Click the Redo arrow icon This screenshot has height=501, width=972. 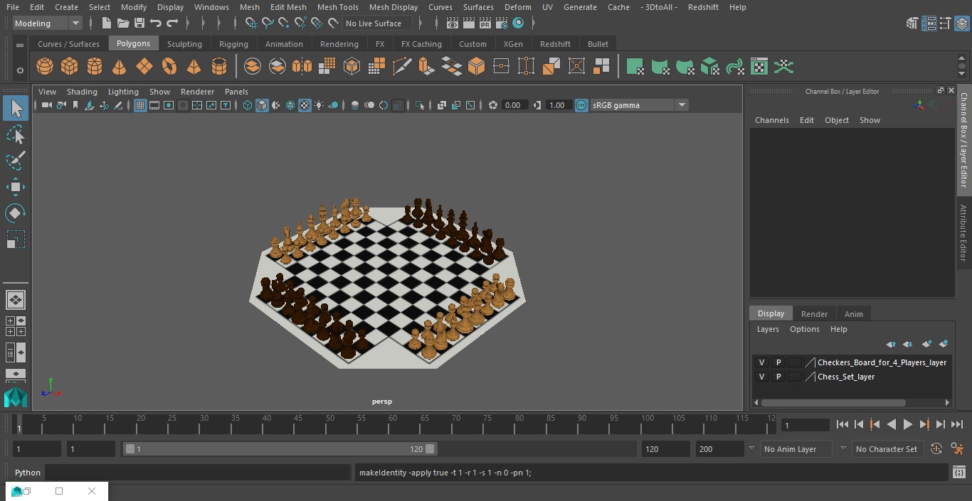click(172, 23)
